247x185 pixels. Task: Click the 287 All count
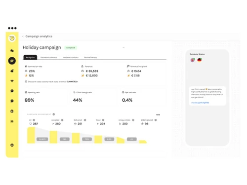pos(36,124)
